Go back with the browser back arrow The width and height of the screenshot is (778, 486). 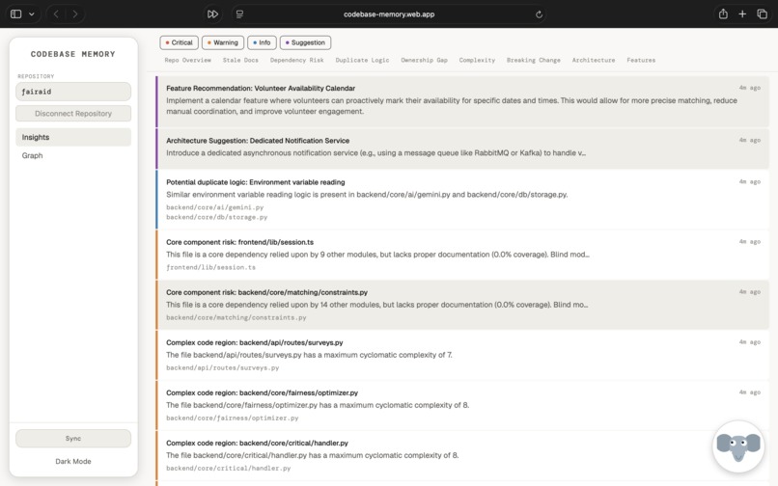[56, 13]
